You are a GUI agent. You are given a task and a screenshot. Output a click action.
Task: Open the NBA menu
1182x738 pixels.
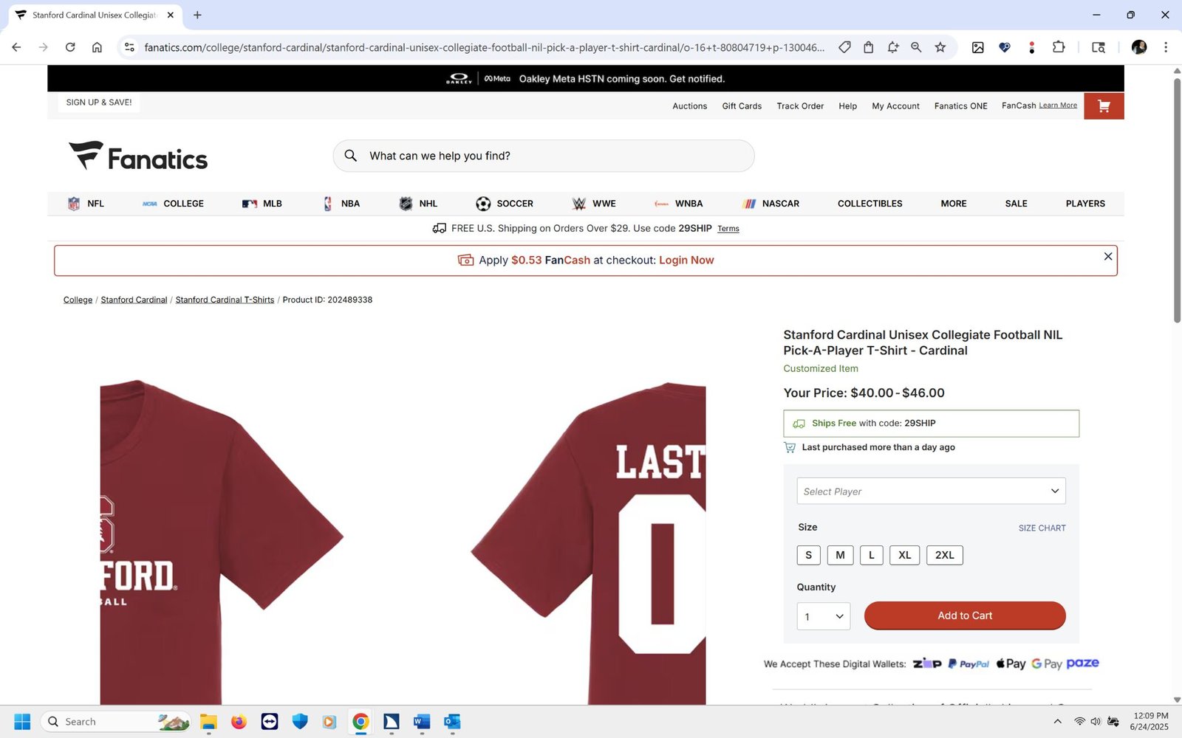[x=341, y=204]
